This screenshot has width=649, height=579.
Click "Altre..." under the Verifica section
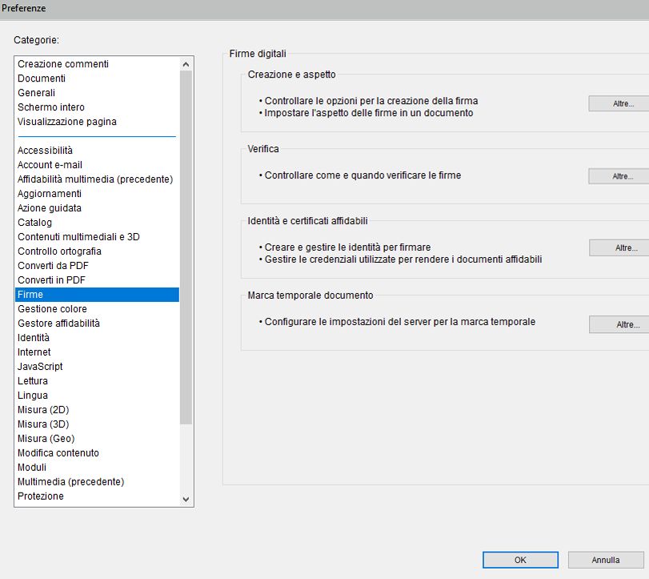[617, 176]
